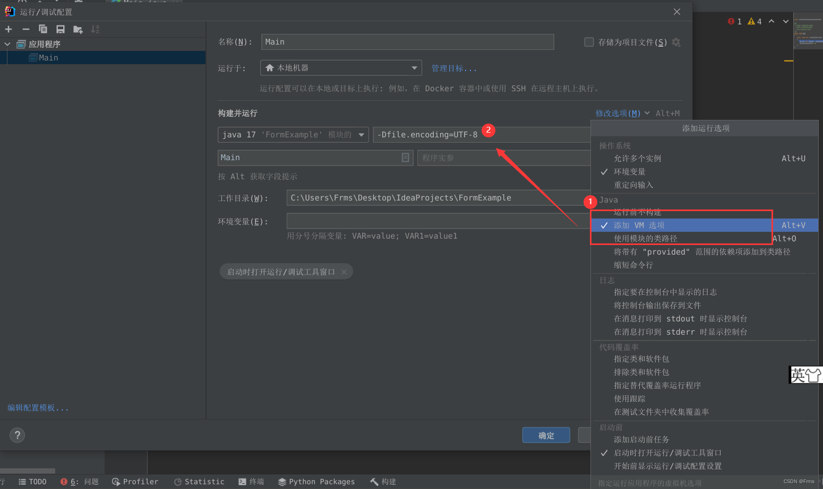Image resolution: width=823 pixels, height=489 pixels.
Task: Enable the 存储为项目文件 checkbox
Action: point(589,42)
